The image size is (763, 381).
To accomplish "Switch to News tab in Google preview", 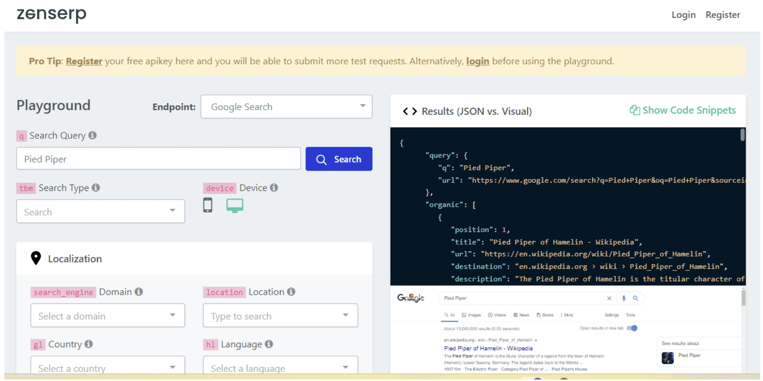I will coord(521,315).
